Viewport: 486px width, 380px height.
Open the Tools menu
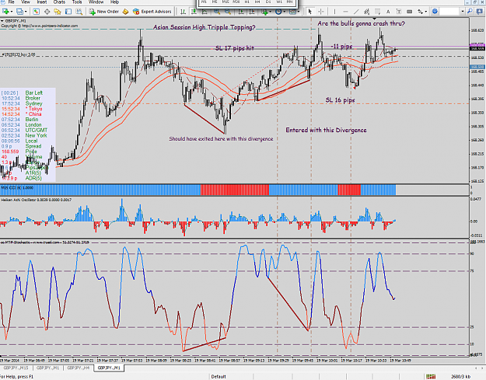pyautogui.click(x=77, y=2)
